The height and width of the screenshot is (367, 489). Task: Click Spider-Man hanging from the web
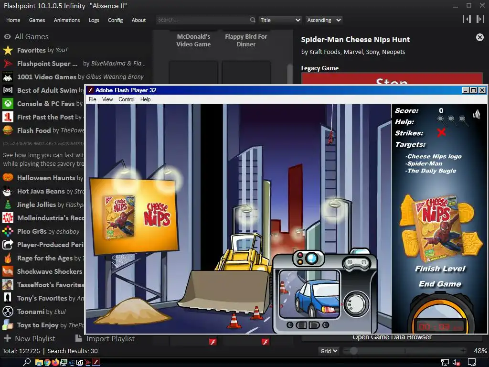330,137
